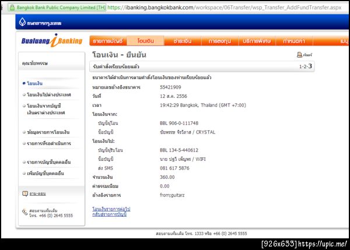Image resolution: width=350 pixels, height=250 pixels.
Task: Click the Bangkok Bank logo in blue header
Action: click(40, 23)
